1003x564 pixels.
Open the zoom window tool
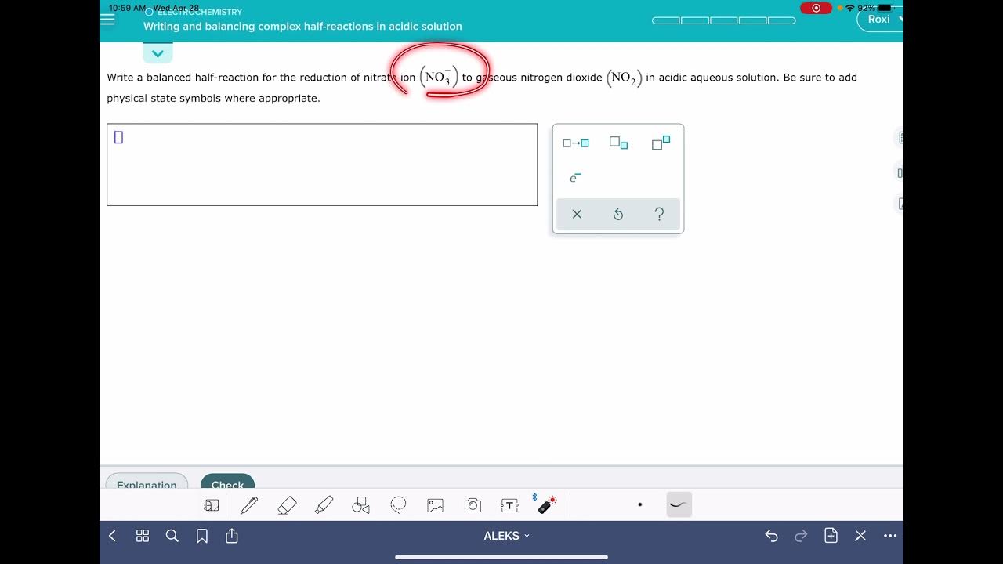tap(211, 506)
